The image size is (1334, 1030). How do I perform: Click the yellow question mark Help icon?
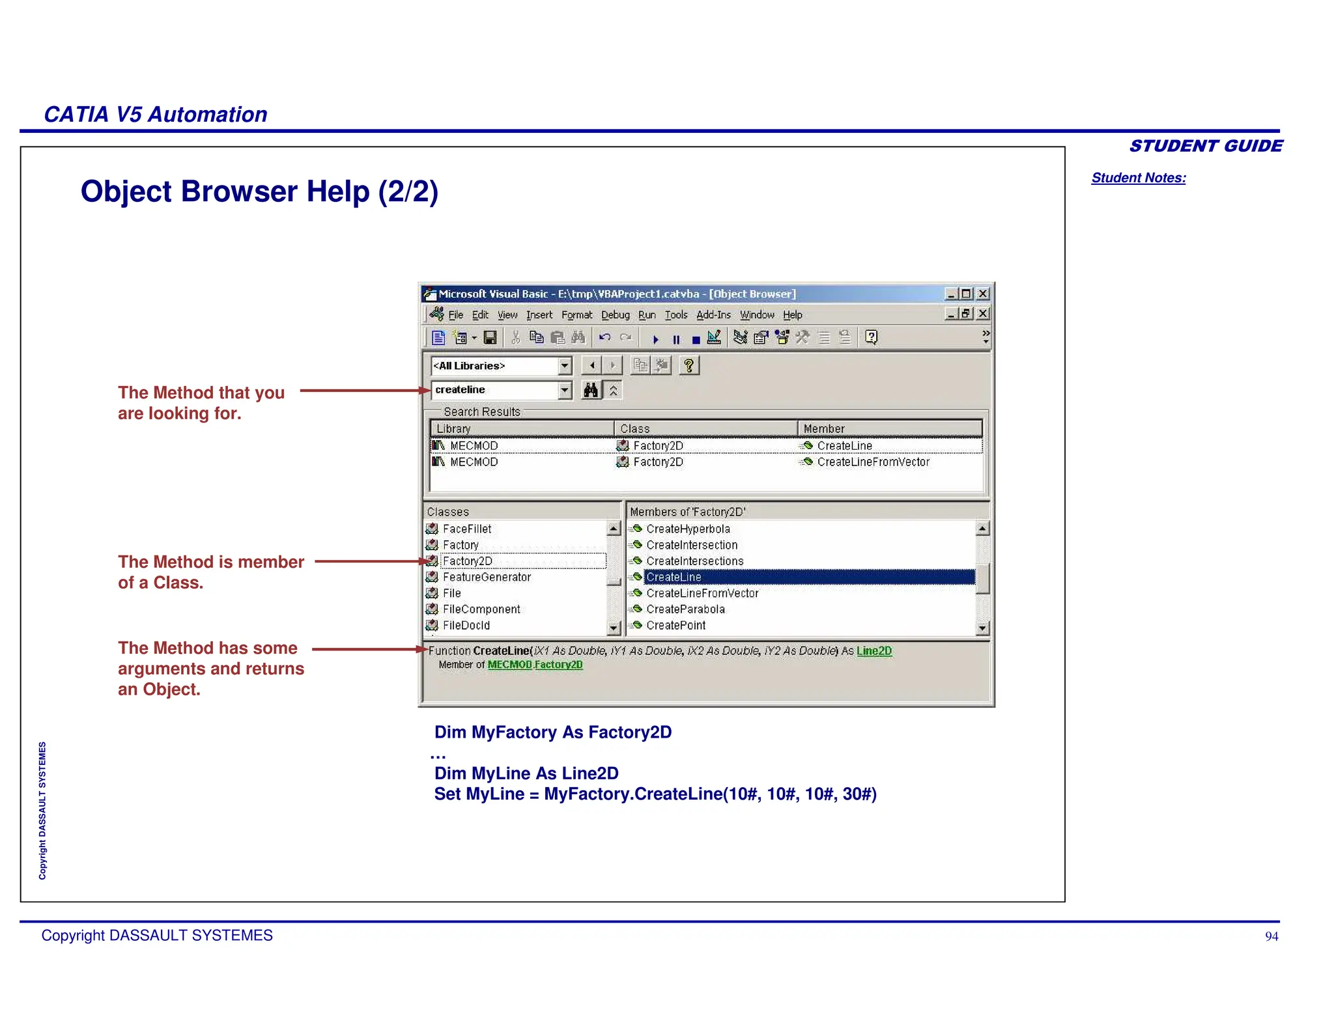point(689,365)
